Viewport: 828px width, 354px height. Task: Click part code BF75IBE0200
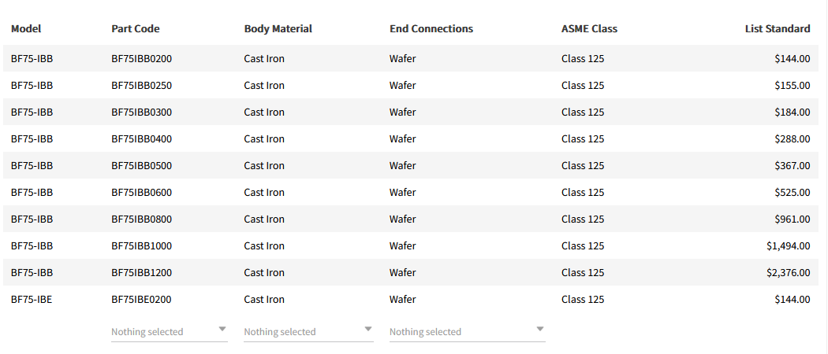(x=142, y=299)
